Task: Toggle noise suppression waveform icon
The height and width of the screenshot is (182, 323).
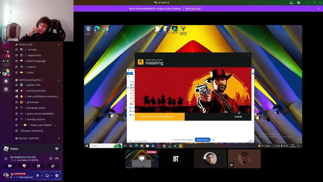Action: 51,158
